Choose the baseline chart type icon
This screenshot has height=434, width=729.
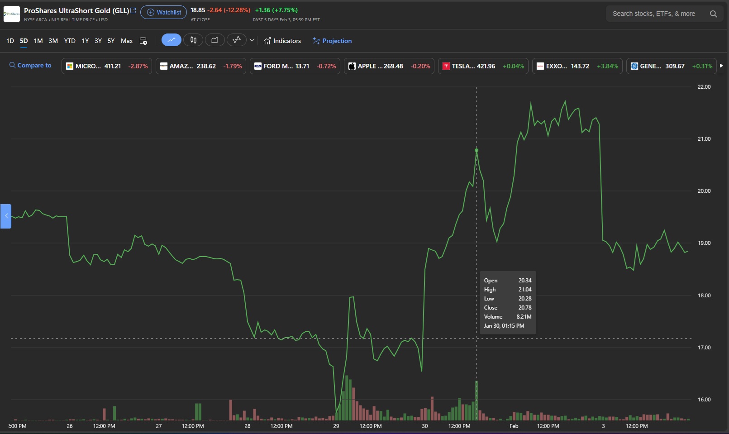pos(236,40)
